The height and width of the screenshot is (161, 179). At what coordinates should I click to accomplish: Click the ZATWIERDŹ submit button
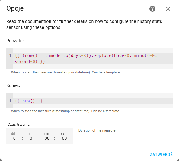point(161,154)
